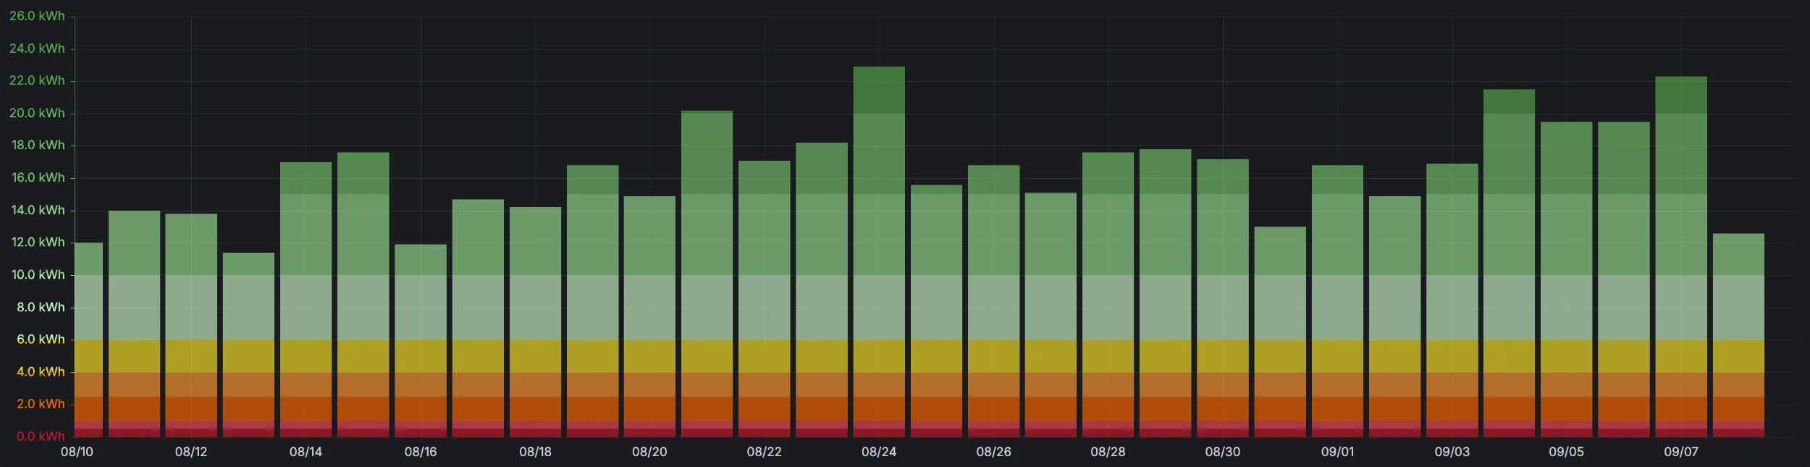This screenshot has width=1810, height=467.
Task: Click the bar above the 09/03 label
Action: click(1452, 300)
